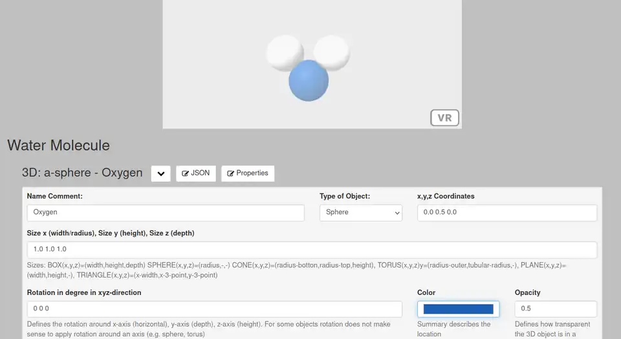Viewport: 621px width, 339px height.
Task: Click the 'Name Comment:' label
Action: point(54,196)
